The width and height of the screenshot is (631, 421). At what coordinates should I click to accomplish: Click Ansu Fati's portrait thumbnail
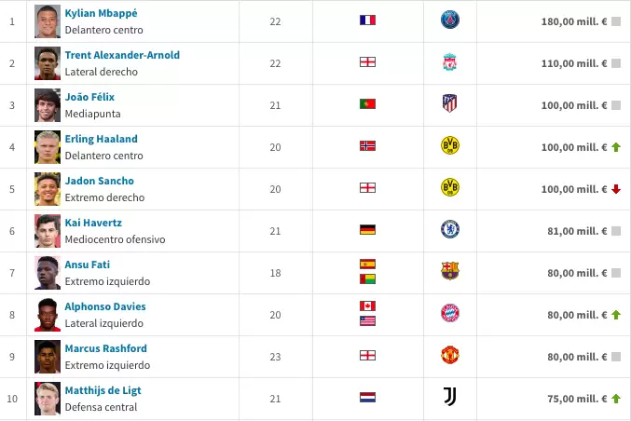tap(48, 272)
